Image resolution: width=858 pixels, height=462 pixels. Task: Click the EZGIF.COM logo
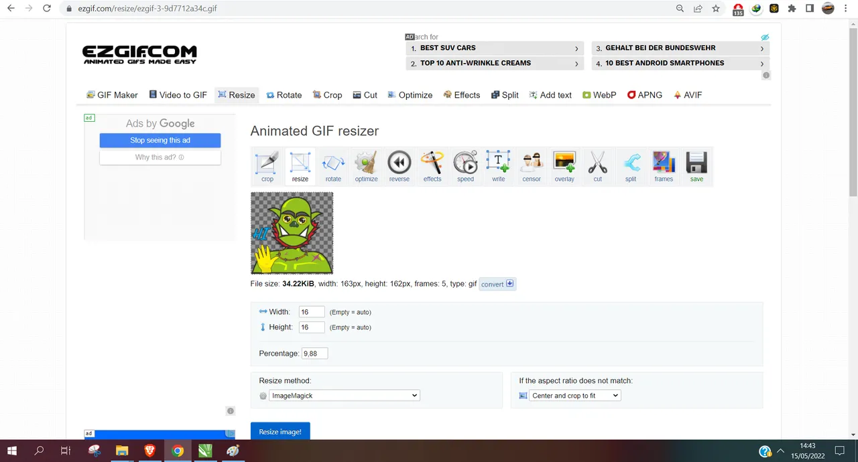tap(139, 54)
